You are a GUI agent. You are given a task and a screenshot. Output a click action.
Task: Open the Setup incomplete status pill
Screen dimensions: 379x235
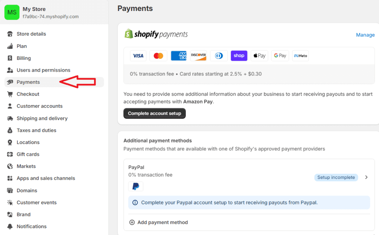click(336, 177)
